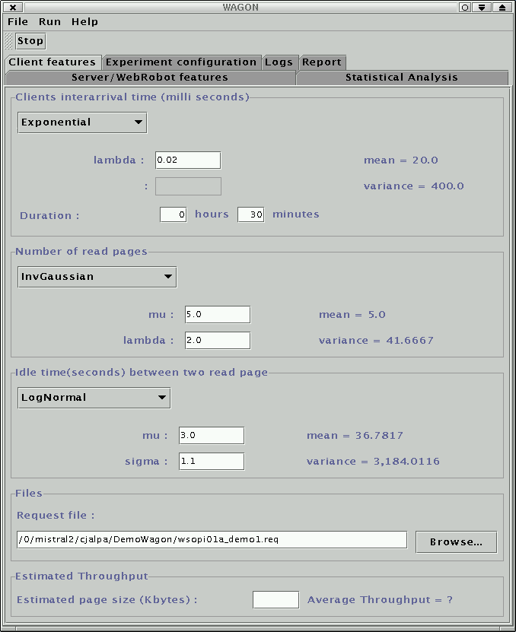Click the iconify circle button in title bar
This screenshot has width=516, height=632.
(x=465, y=7)
